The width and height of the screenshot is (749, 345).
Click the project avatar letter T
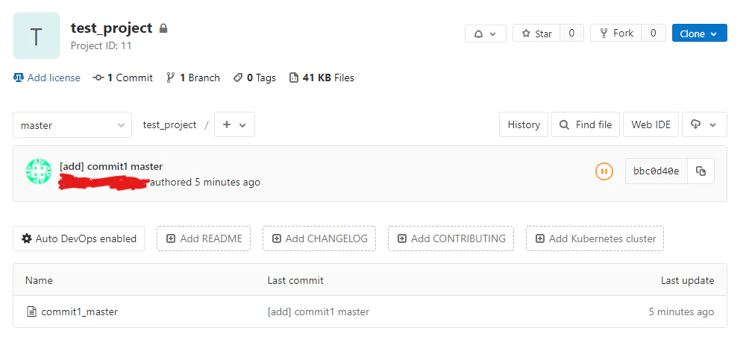pyautogui.click(x=37, y=36)
